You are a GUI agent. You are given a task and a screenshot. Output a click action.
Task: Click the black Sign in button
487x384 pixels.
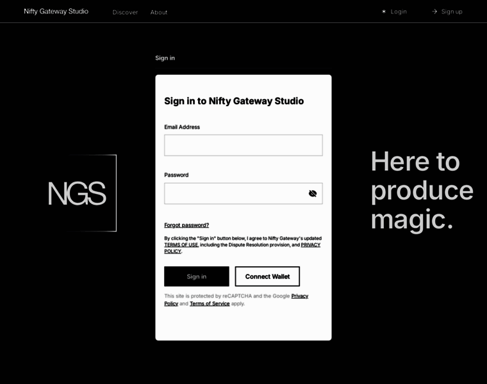click(x=197, y=276)
